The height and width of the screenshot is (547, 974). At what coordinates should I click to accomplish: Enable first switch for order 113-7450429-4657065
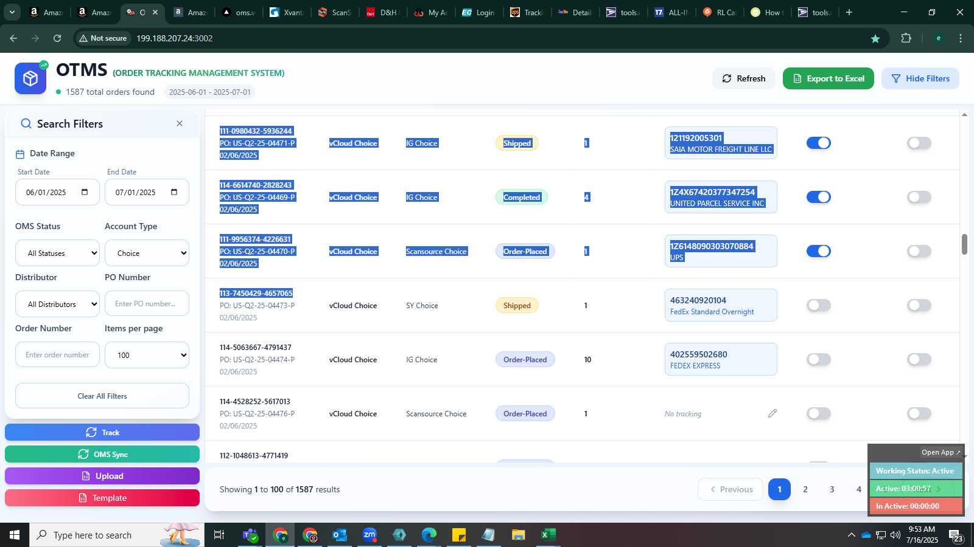click(819, 305)
